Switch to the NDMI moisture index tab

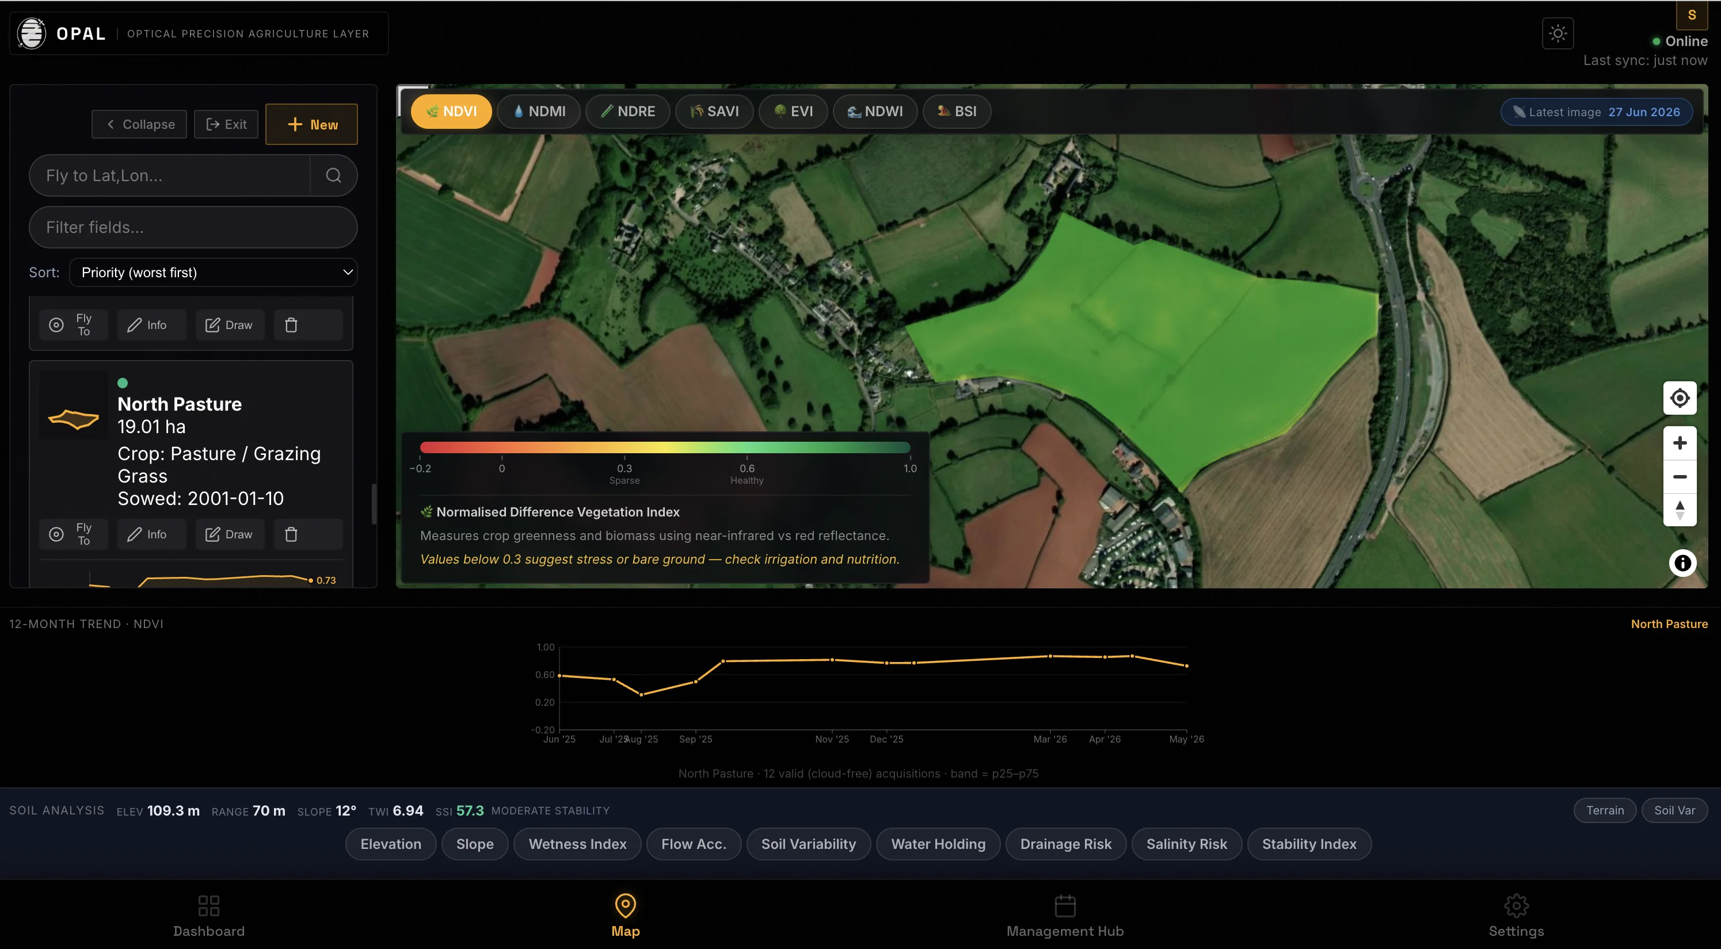[539, 112]
